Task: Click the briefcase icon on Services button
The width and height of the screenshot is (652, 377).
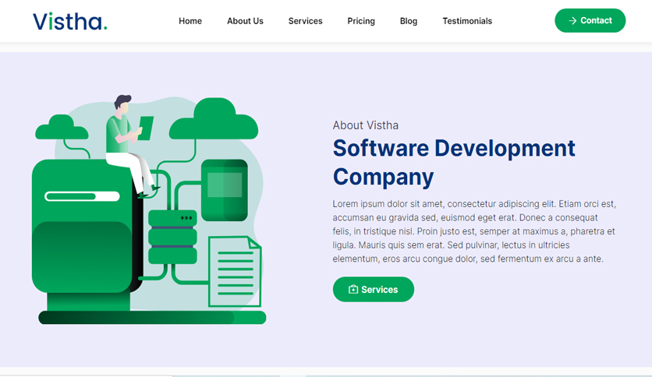Action: 353,290
